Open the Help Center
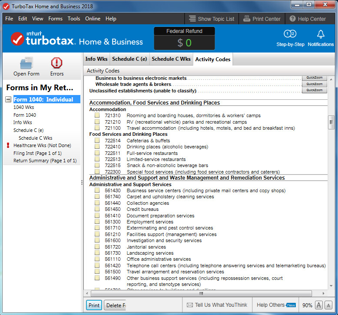The image size is (338, 315). point(308,19)
